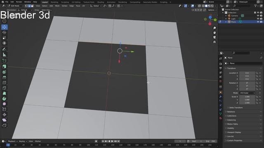Switch to solid viewport shading
Image resolution: width=264 pixels, height=148 pixels.
point(206,6)
